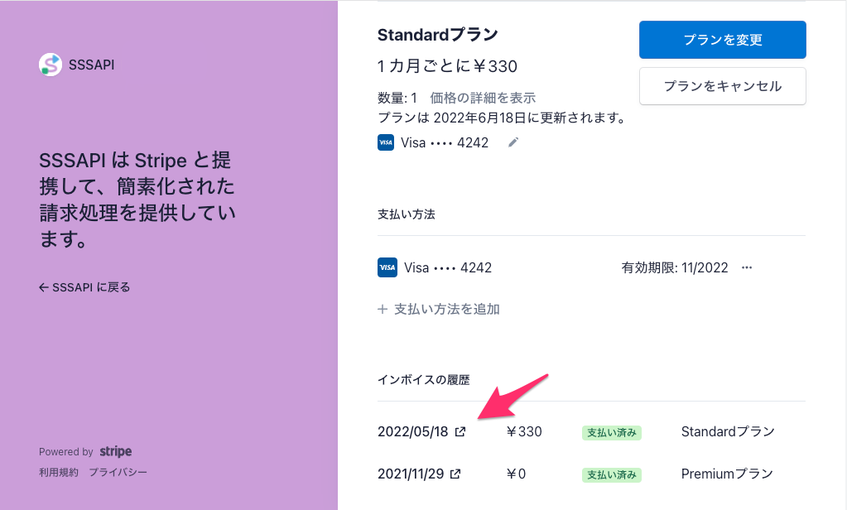Click the Visa icon in 支払い方法 section
Image resolution: width=847 pixels, height=510 pixels.
coord(387,267)
